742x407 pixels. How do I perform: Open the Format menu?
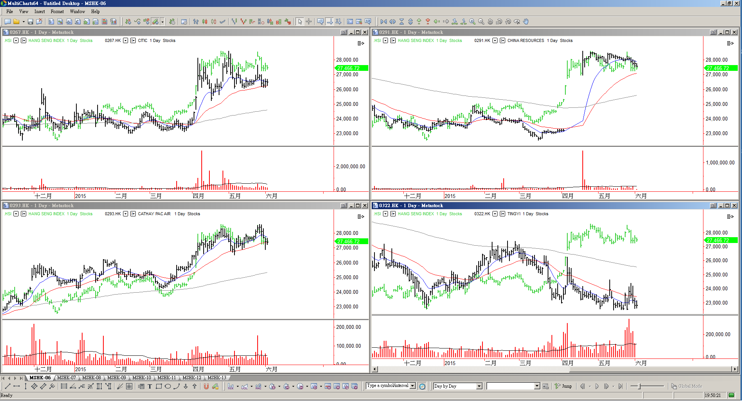(x=57, y=12)
